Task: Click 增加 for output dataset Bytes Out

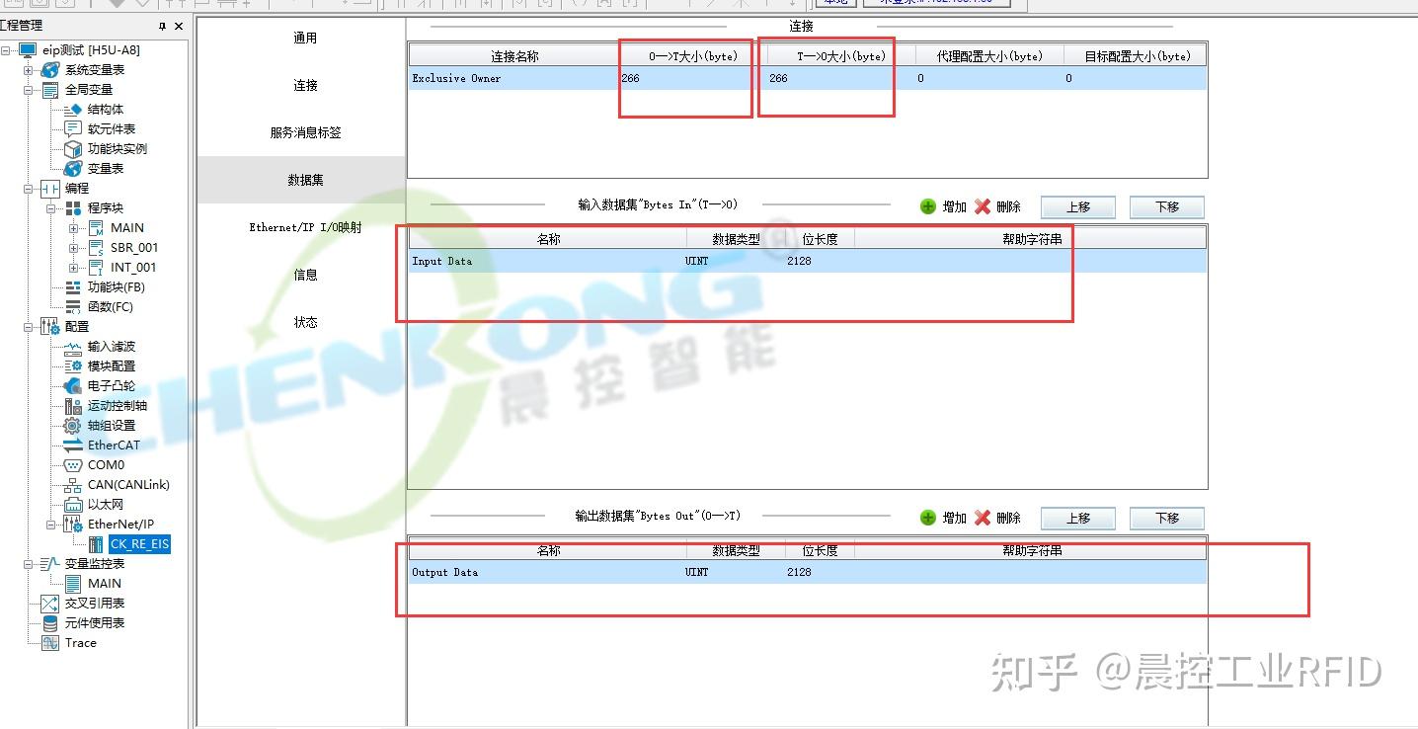Action: 943,518
